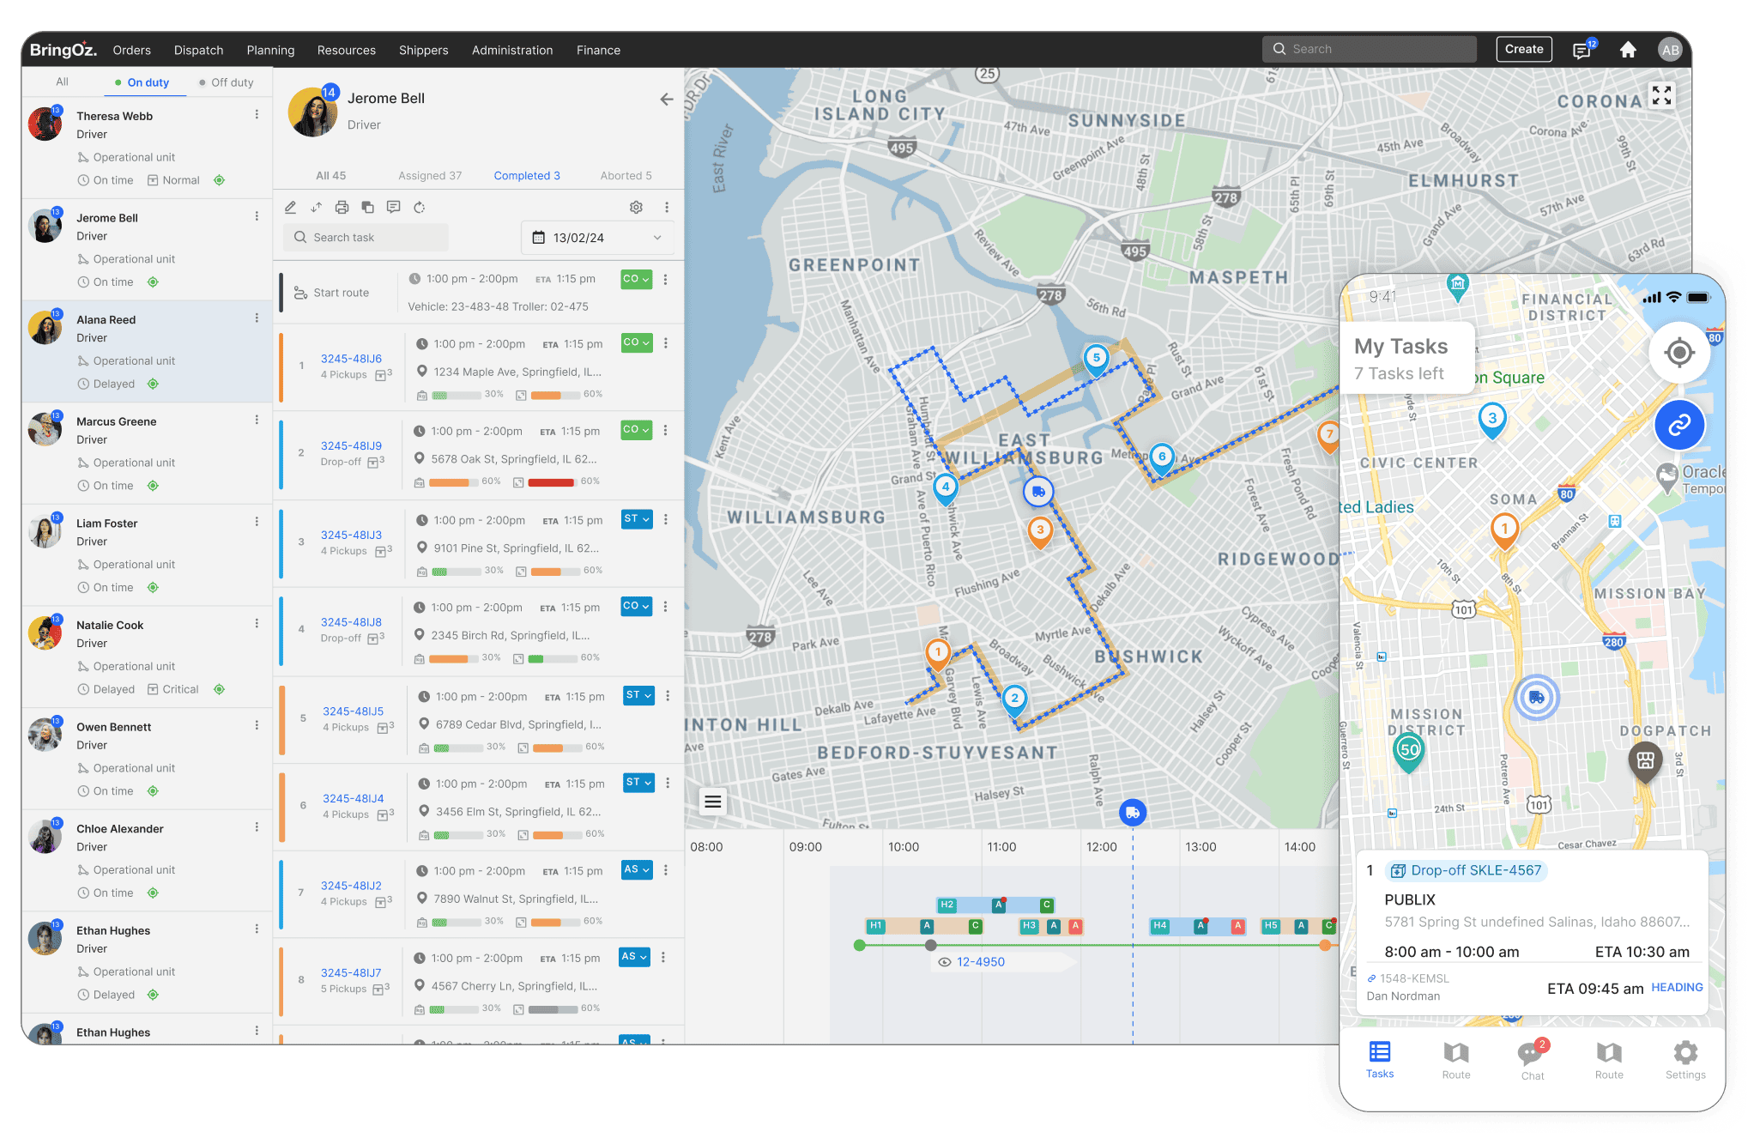The height and width of the screenshot is (1144, 1760).
Task: Filter drivers by Off duty
Action: pos(226,82)
